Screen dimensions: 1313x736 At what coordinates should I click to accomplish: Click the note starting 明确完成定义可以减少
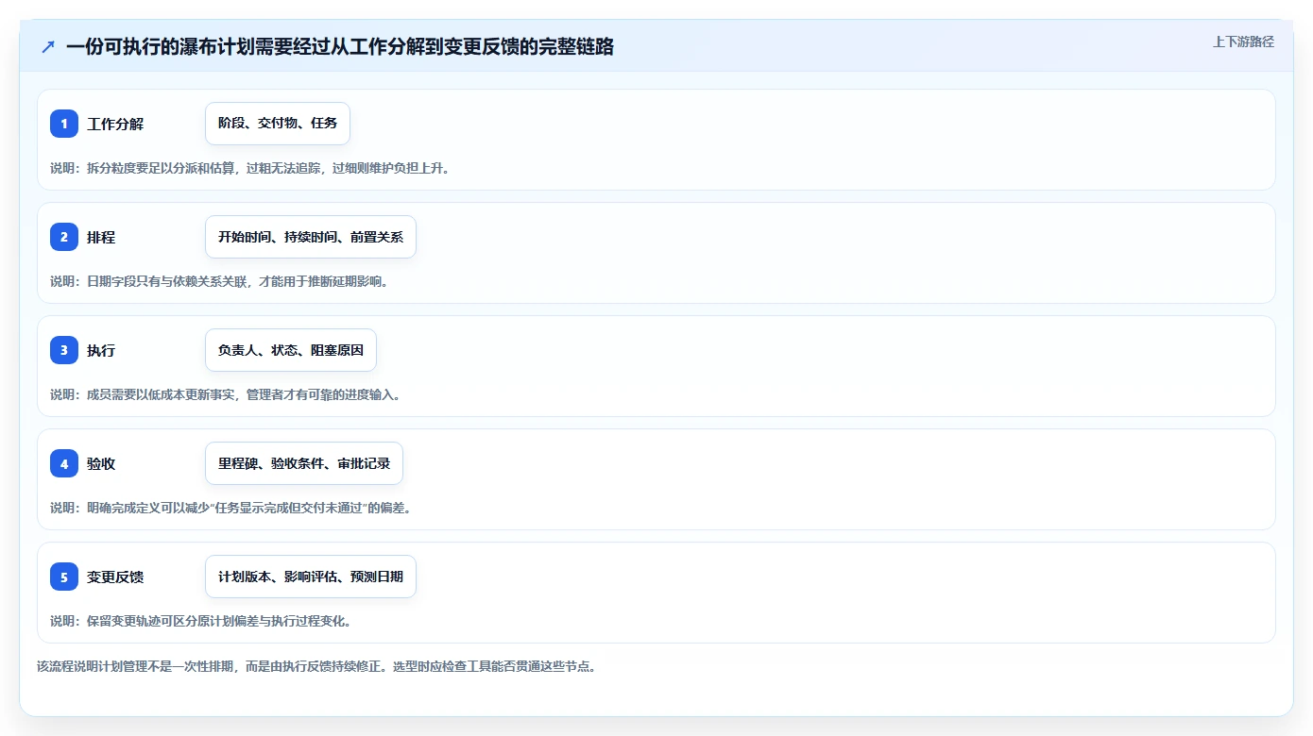pos(230,508)
